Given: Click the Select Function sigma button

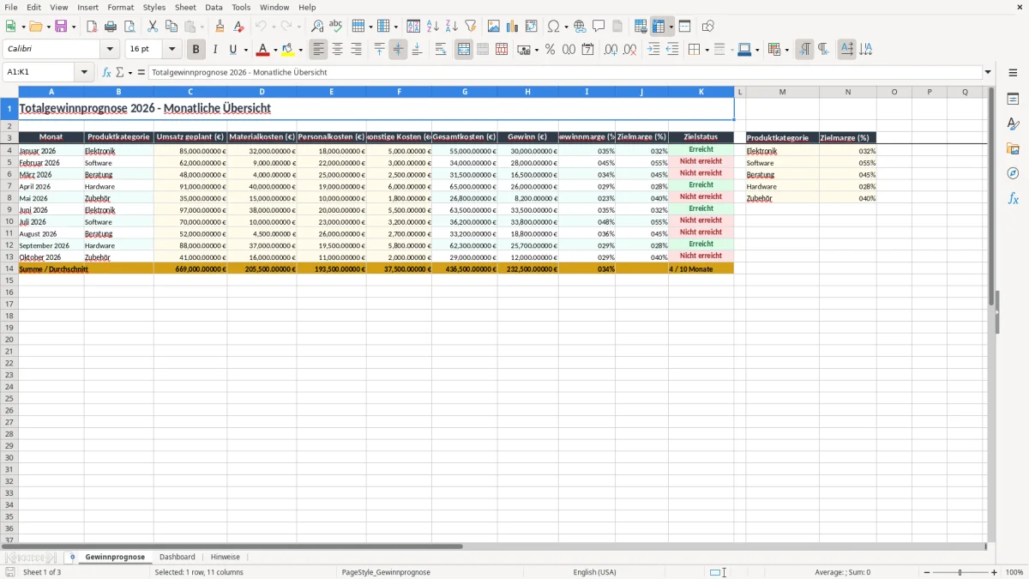Looking at the screenshot, I should [119, 72].
